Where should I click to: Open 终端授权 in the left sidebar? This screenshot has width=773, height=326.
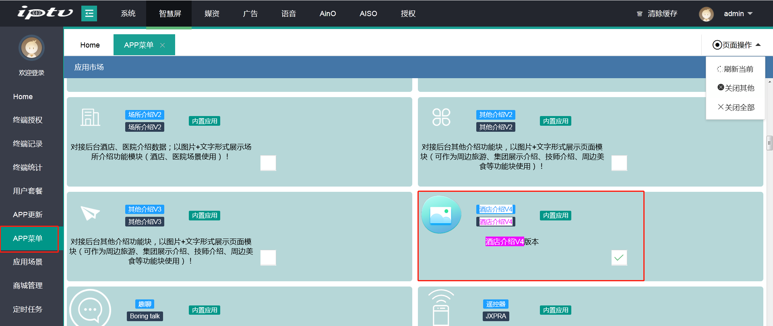[x=28, y=120]
